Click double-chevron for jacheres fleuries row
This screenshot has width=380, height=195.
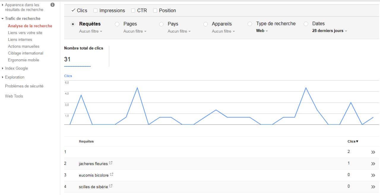[373, 164]
